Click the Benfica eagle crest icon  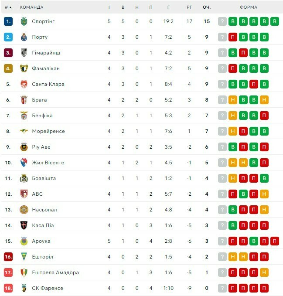click(24, 116)
